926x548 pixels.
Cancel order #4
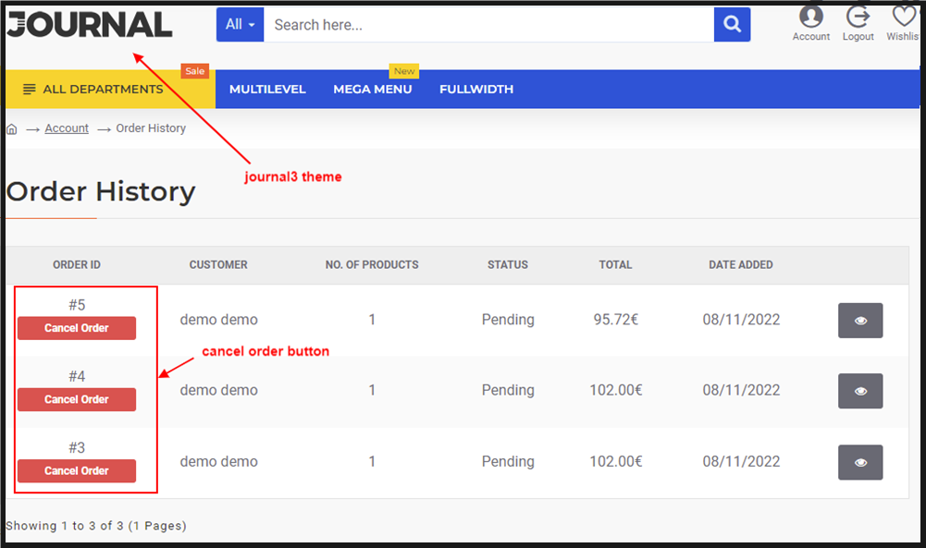tap(77, 399)
